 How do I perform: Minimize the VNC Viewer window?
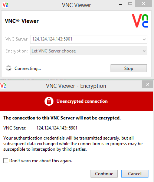coord(120,4)
